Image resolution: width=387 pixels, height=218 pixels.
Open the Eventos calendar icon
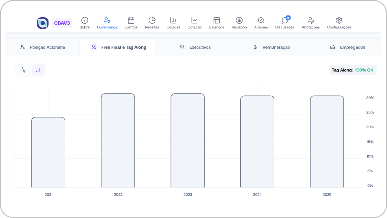pos(131,20)
